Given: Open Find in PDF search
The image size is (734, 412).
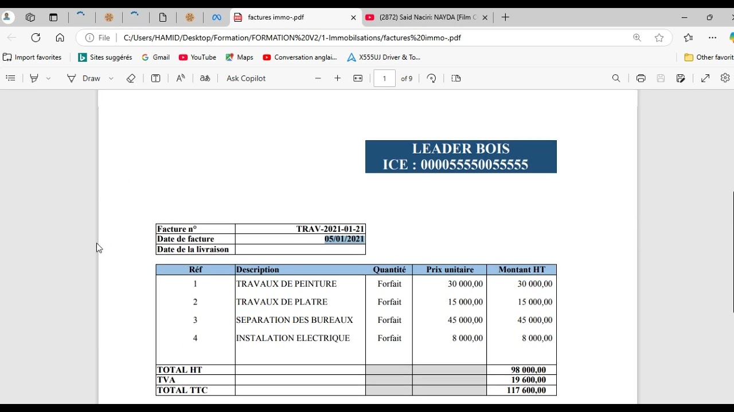Looking at the screenshot, I should (616, 78).
